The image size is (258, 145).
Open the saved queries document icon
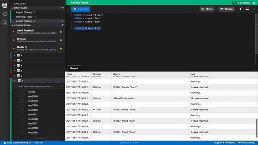point(5,23)
